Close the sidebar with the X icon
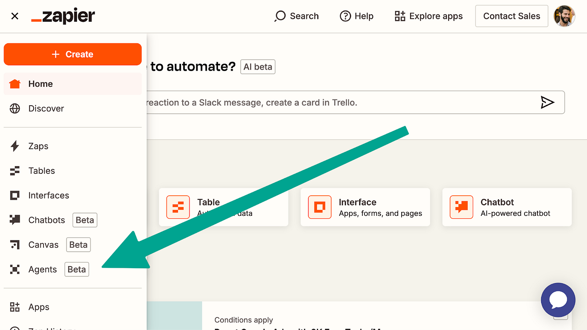The width and height of the screenshot is (587, 330). [15, 16]
